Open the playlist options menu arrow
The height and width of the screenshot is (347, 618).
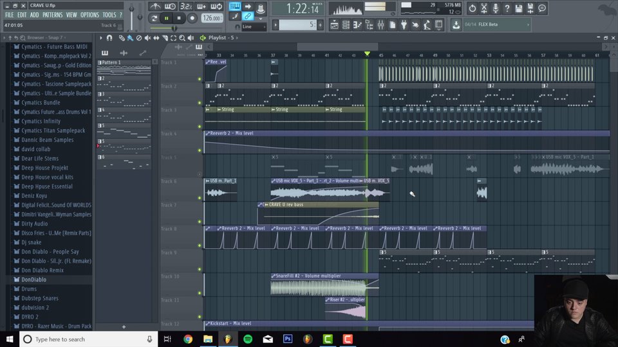pos(101,38)
